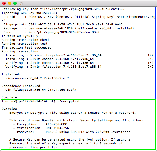This screenshot has height=151, width=157.
Task: Click 'From : /etc/pki/rpm-gpg/RPM-GPG-KEY-CentOS-7' line
Action: point(52,32)
